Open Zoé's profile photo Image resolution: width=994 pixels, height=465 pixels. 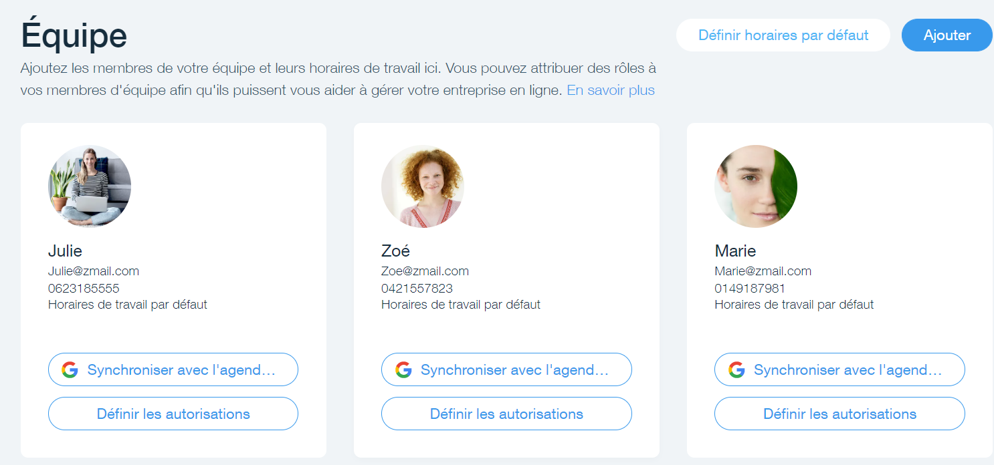point(423,186)
